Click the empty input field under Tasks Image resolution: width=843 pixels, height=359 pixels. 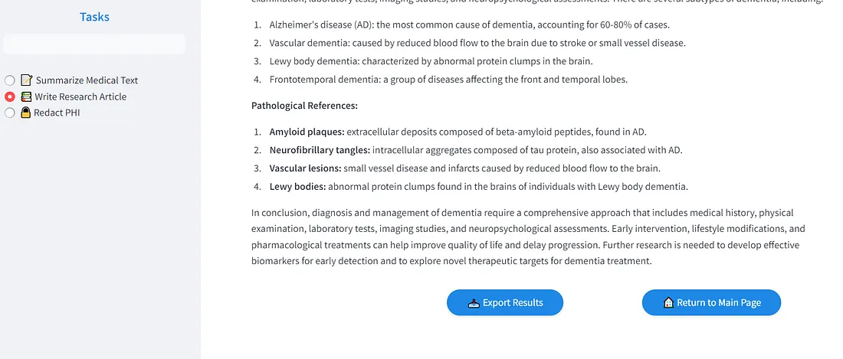pyautogui.click(x=94, y=44)
